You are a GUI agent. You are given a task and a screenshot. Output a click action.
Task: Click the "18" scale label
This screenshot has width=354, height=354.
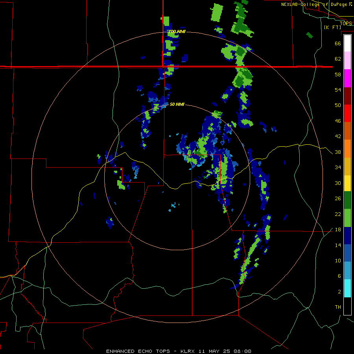[x=338, y=230]
